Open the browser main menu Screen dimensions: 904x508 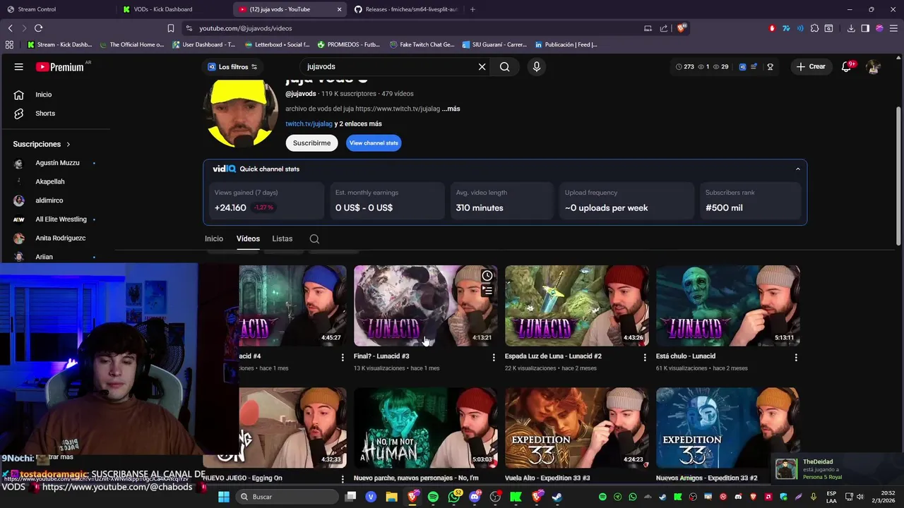coord(893,28)
